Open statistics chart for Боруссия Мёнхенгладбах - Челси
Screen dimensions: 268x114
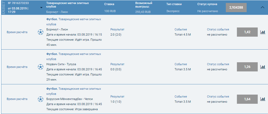pyautogui.click(x=263, y=99)
